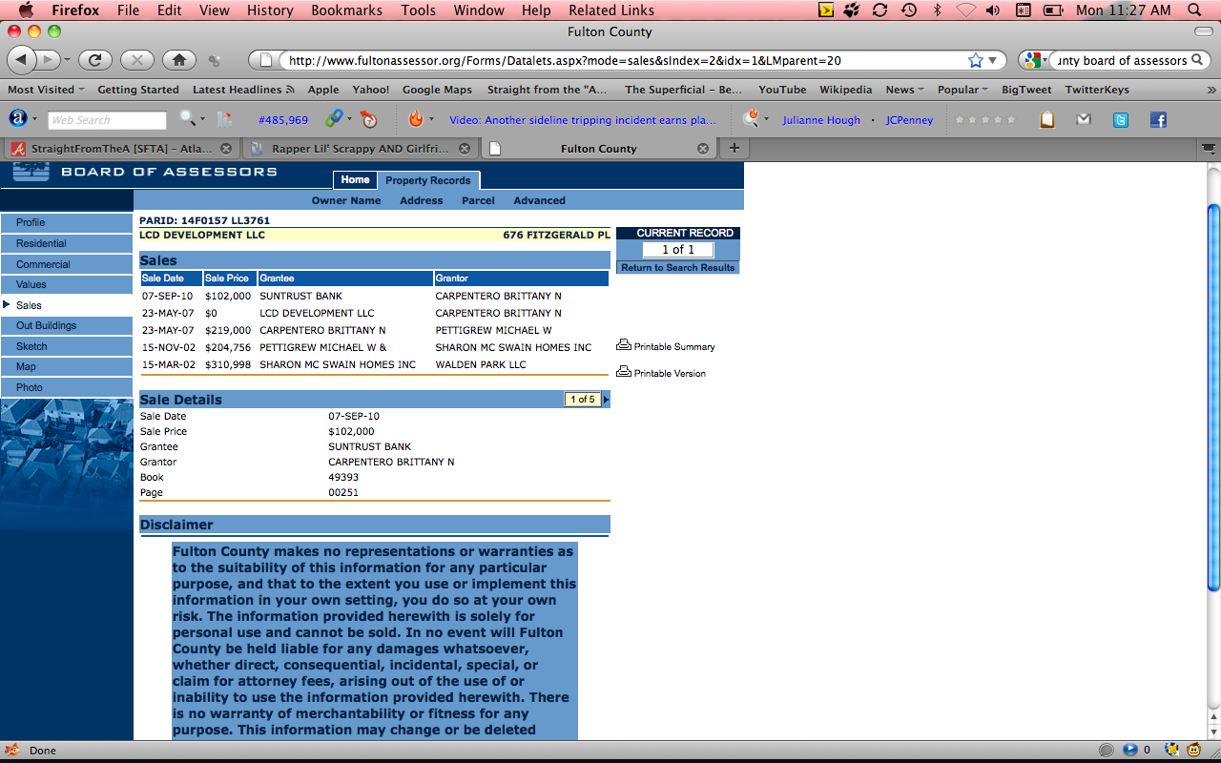Open the News bookmarks folder dropdown

[x=905, y=90]
